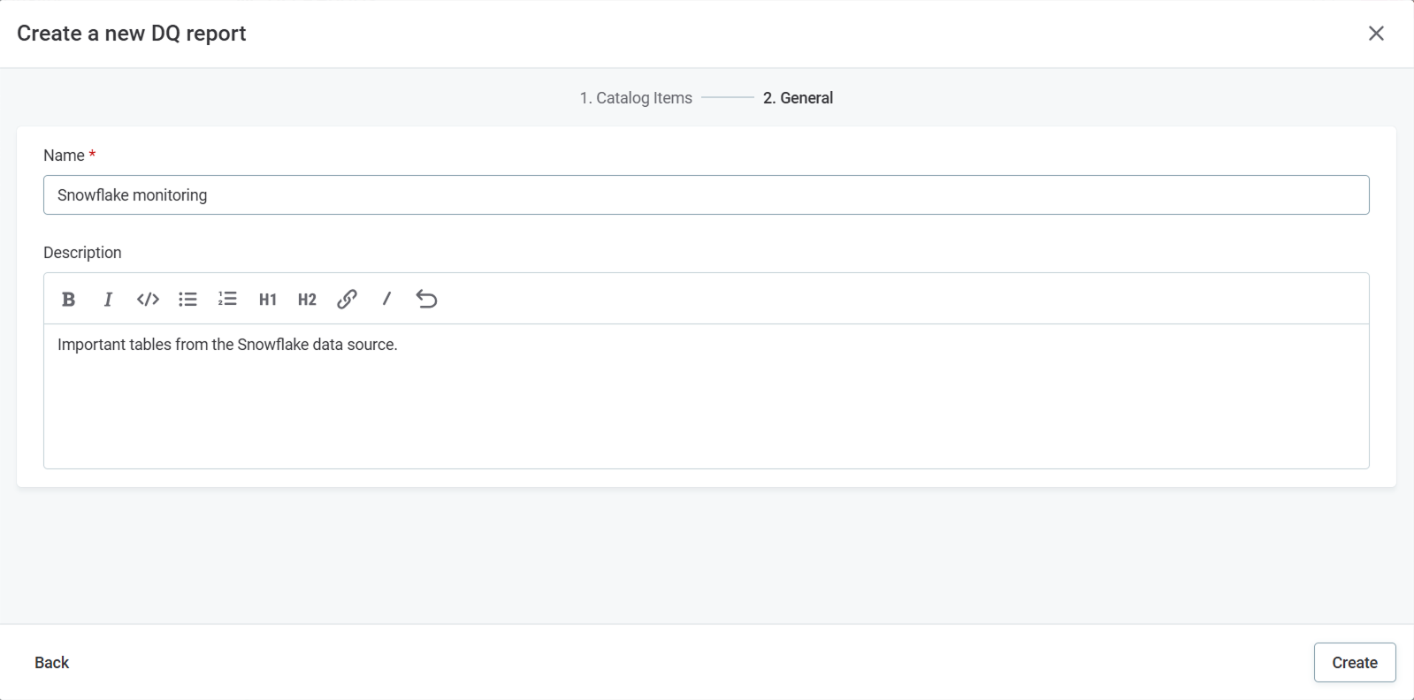Apply Heading 1 style
Screen dimensions: 1414x700
click(x=267, y=299)
